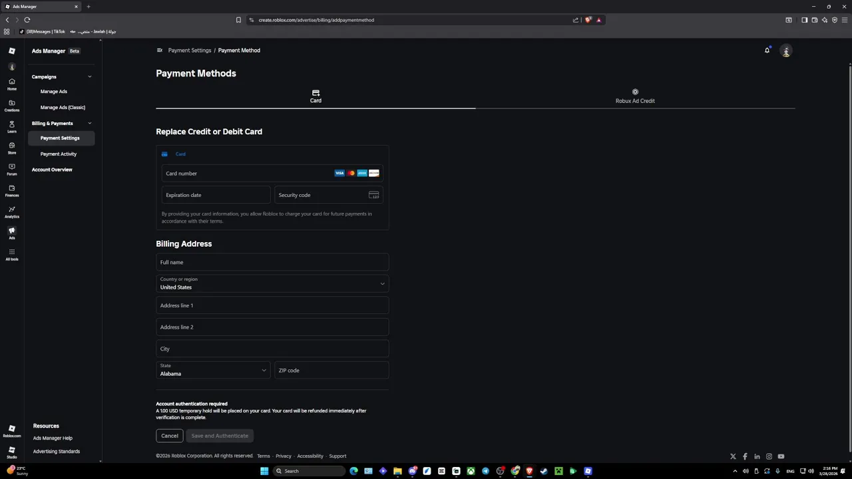Open Brave Leo AI toolbar icon
Image resolution: width=852 pixels, height=479 pixels.
tap(824, 20)
